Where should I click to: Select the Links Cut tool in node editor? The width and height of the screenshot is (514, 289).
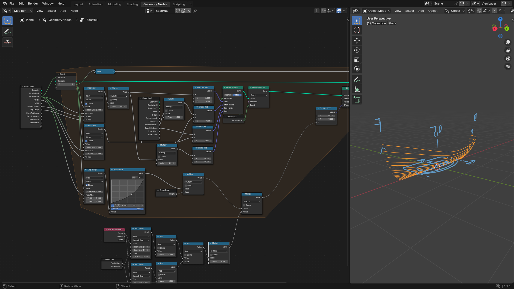pos(7,42)
